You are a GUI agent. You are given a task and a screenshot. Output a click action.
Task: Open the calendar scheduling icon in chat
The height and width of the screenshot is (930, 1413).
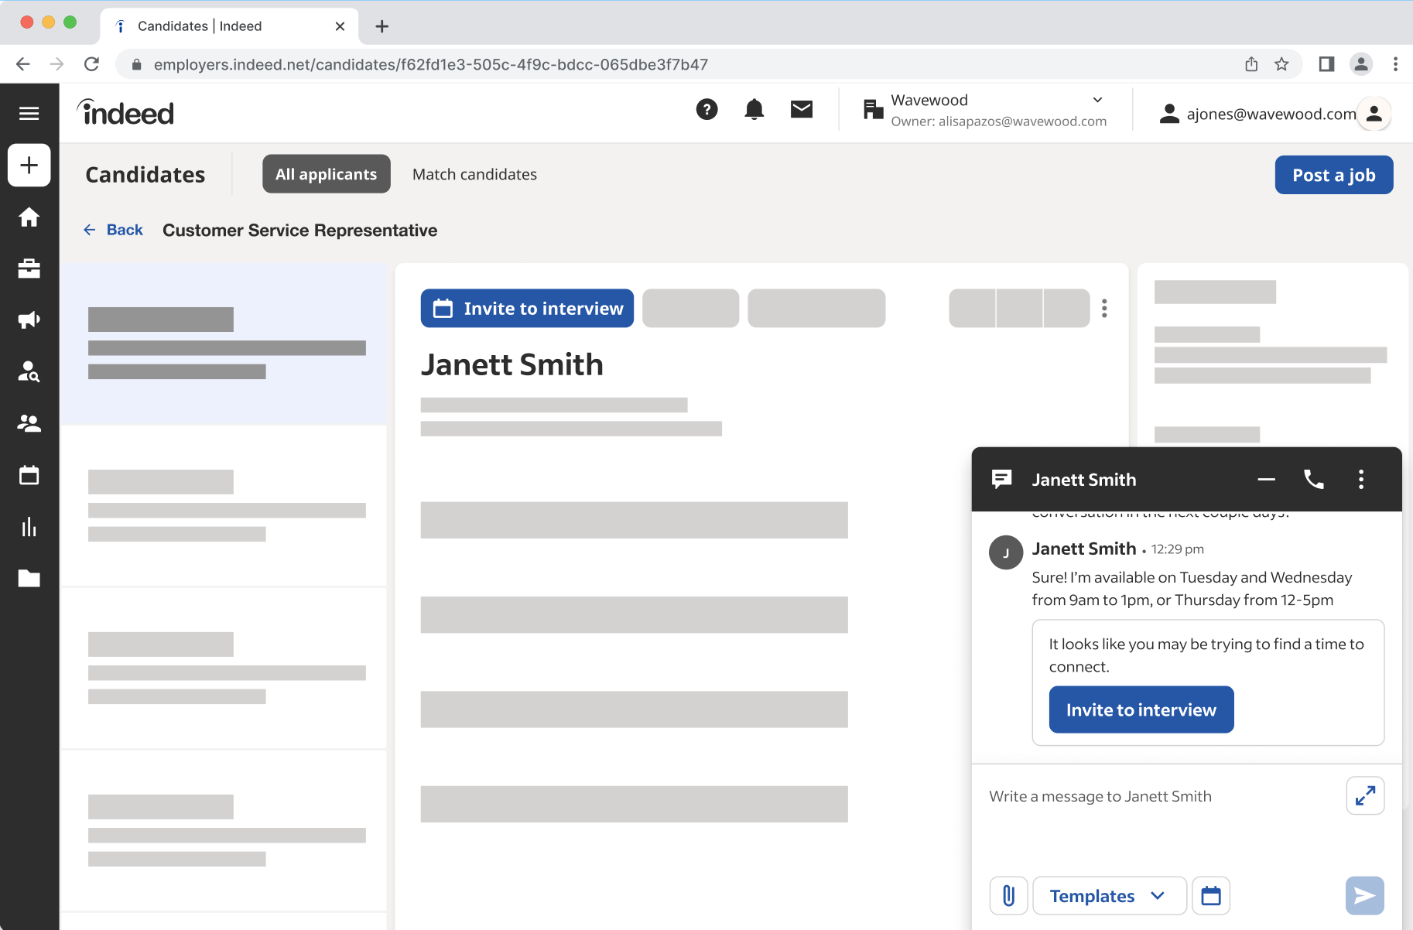tap(1210, 896)
